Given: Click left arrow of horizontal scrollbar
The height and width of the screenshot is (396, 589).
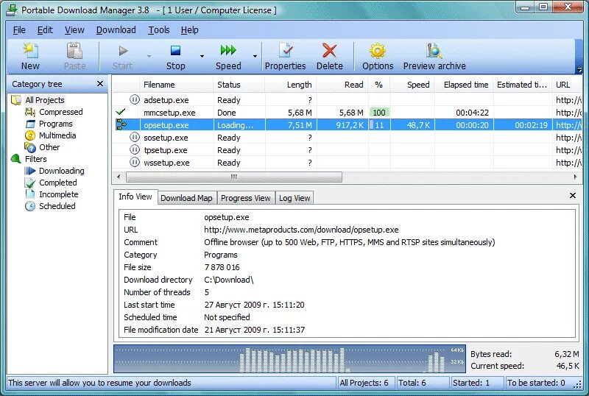Looking at the screenshot, I should pos(119,177).
